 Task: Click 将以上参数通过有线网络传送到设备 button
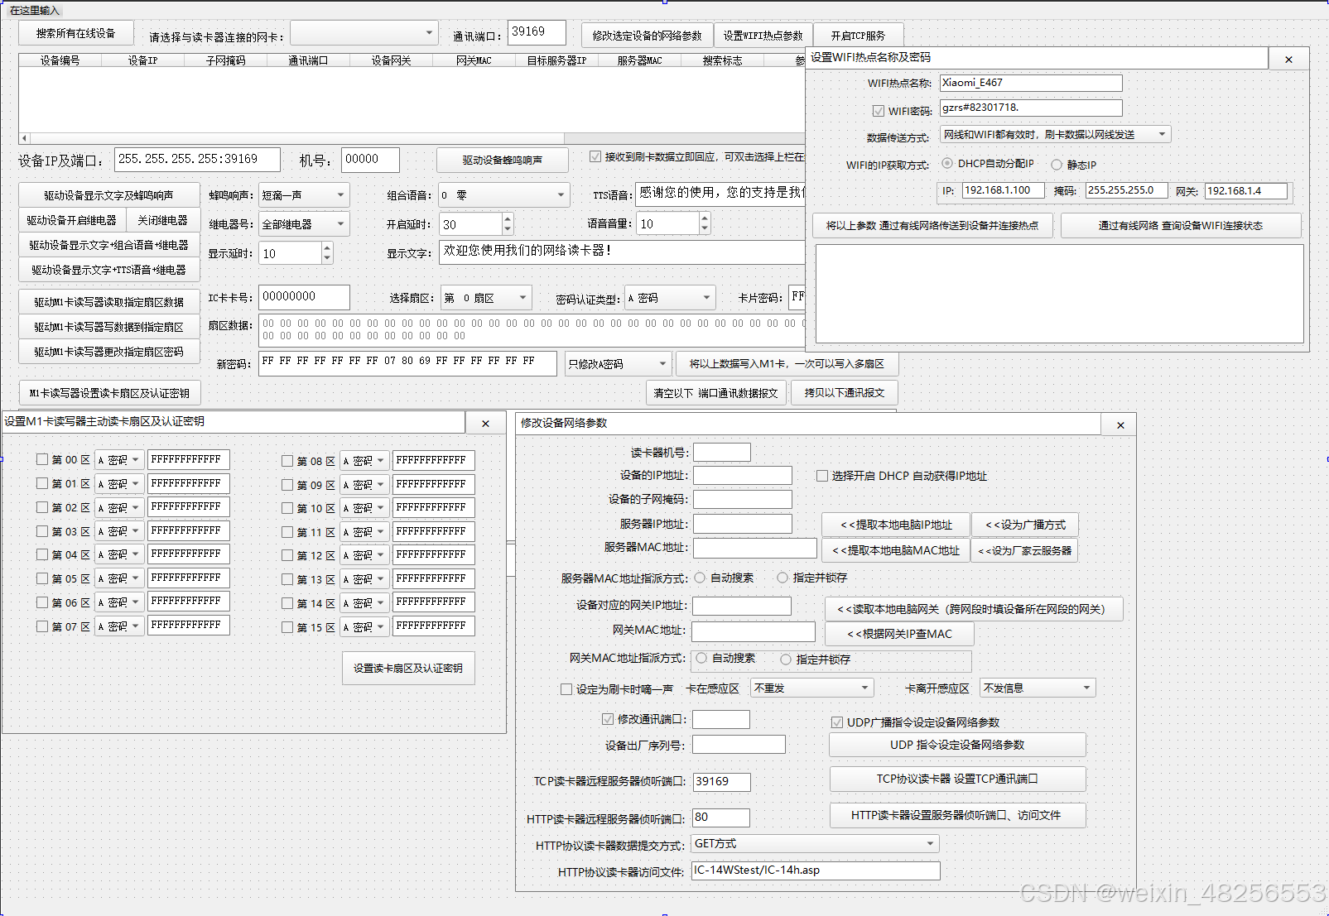click(932, 226)
